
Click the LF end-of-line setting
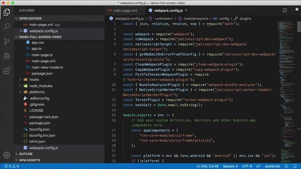pyautogui.click(x=258, y=166)
